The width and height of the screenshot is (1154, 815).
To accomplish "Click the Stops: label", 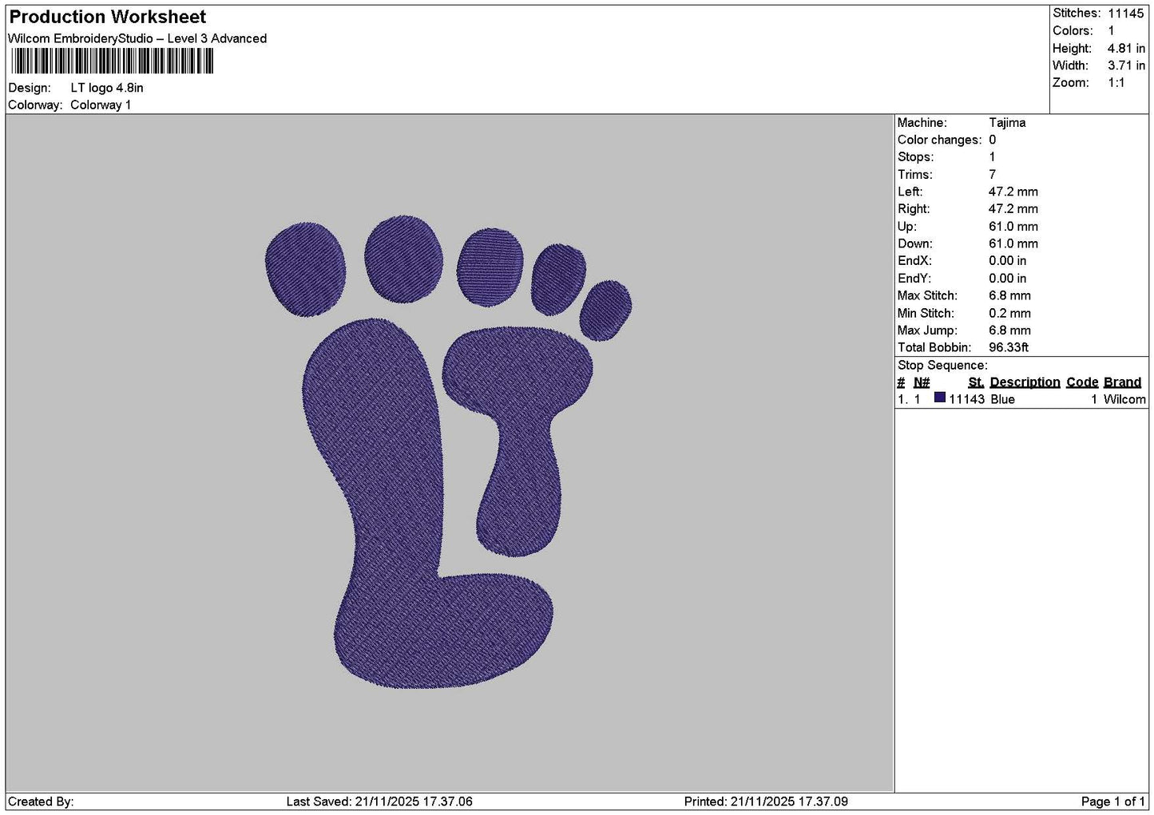I will [x=915, y=156].
